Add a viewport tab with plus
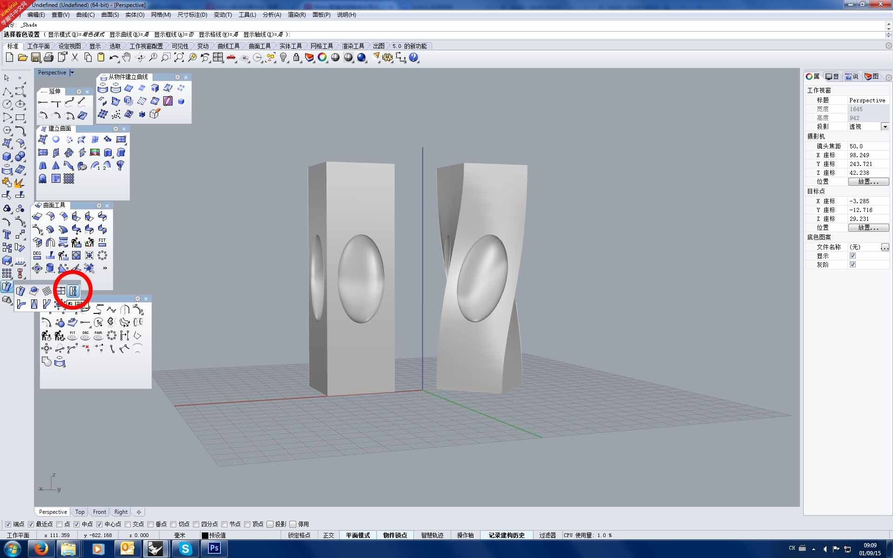893x558 pixels. [139, 512]
